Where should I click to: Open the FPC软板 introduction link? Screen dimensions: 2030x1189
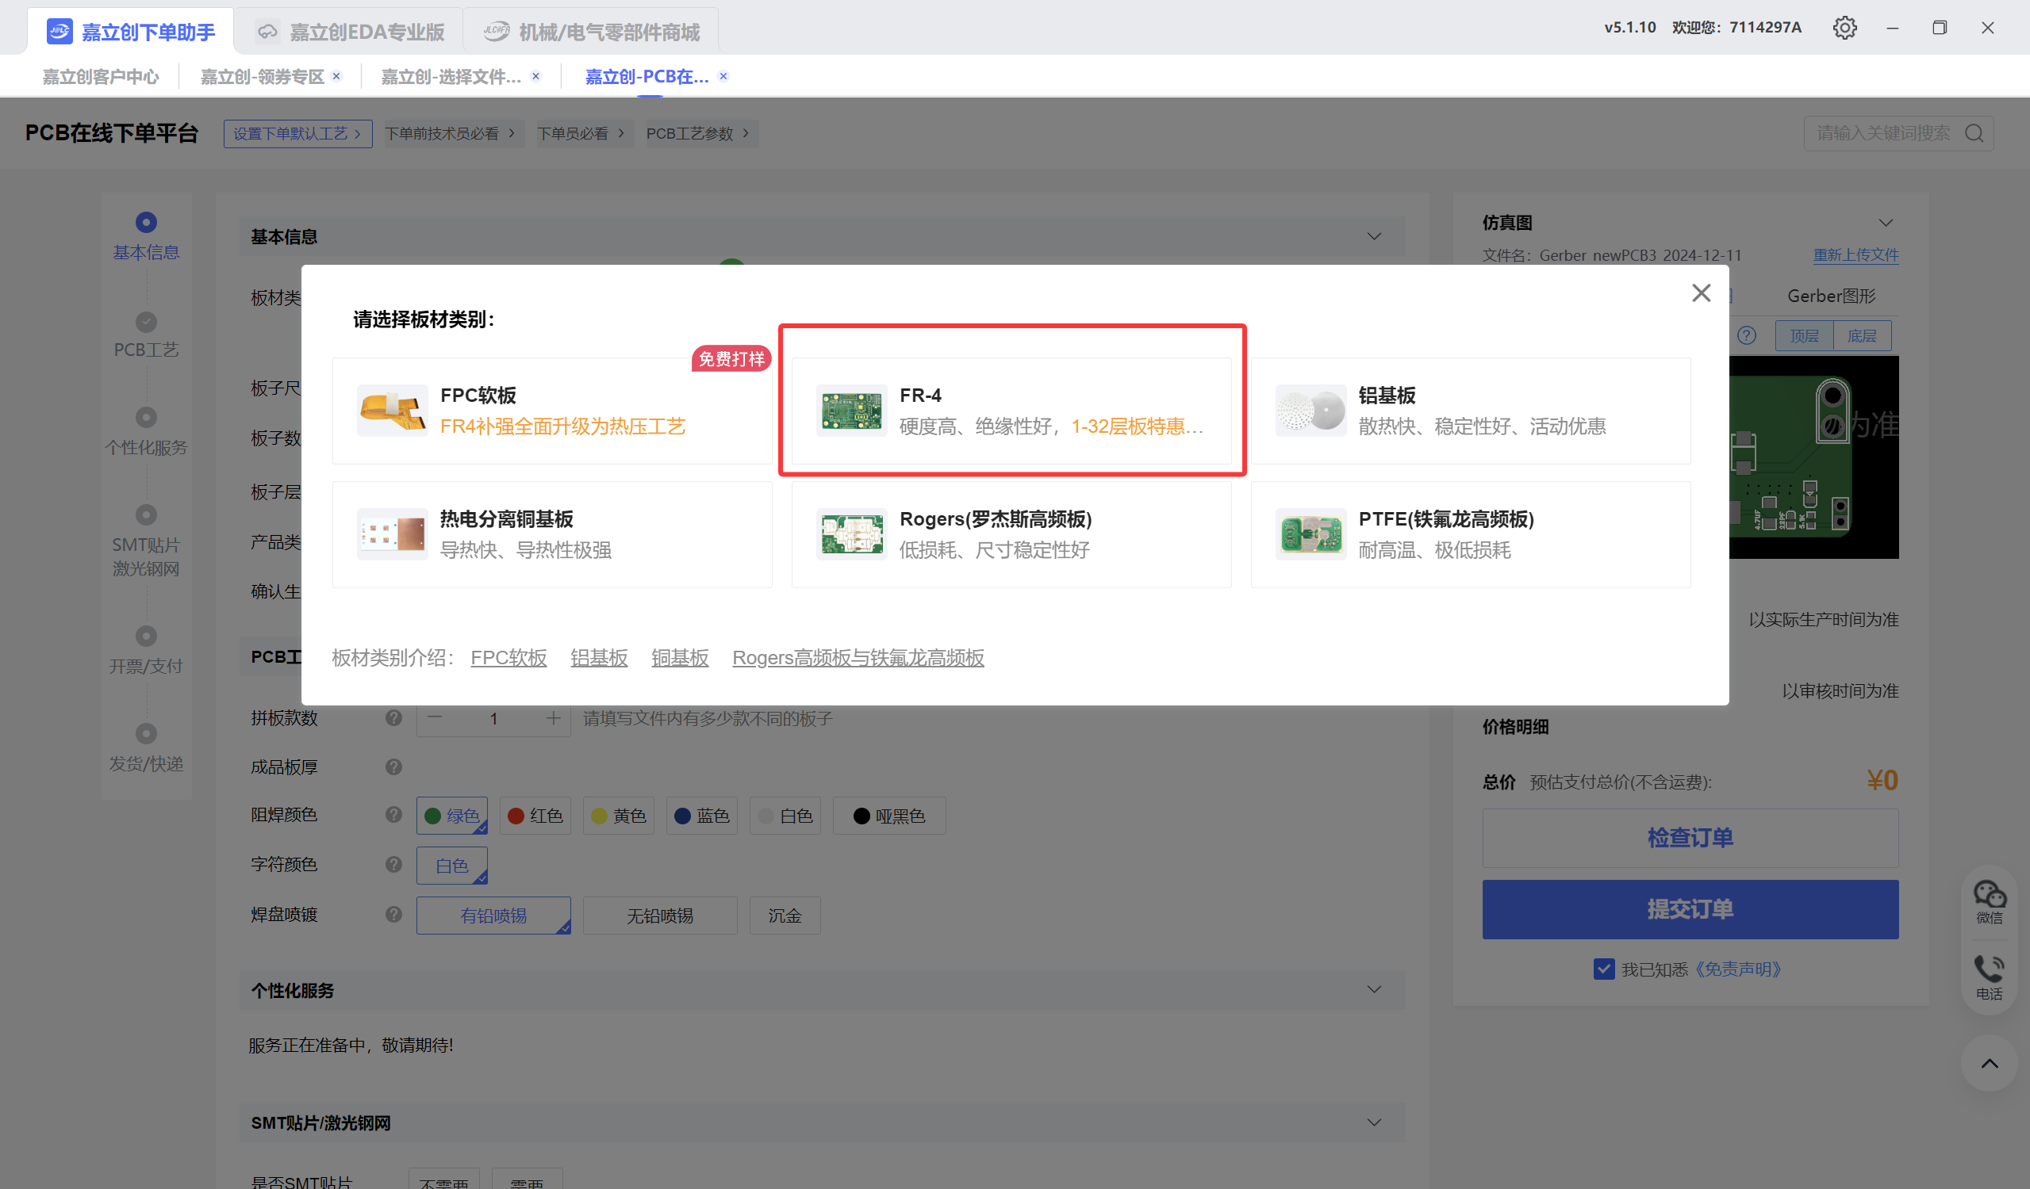pyautogui.click(x=508, y=658)
